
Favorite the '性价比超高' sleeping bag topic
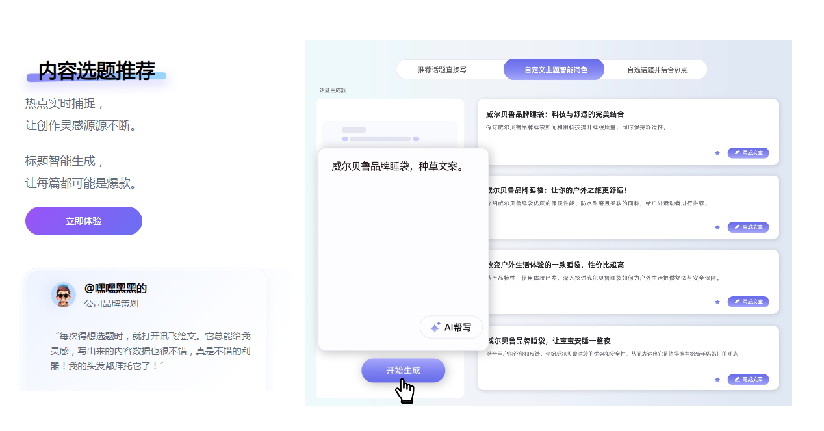(x=717, y=302)
